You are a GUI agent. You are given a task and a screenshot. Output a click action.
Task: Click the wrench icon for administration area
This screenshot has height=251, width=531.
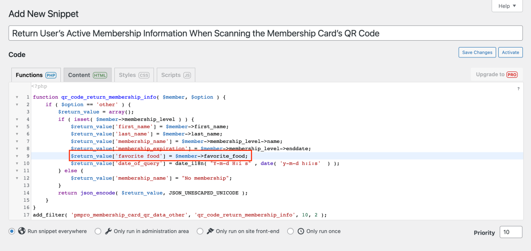coord(108,231)
